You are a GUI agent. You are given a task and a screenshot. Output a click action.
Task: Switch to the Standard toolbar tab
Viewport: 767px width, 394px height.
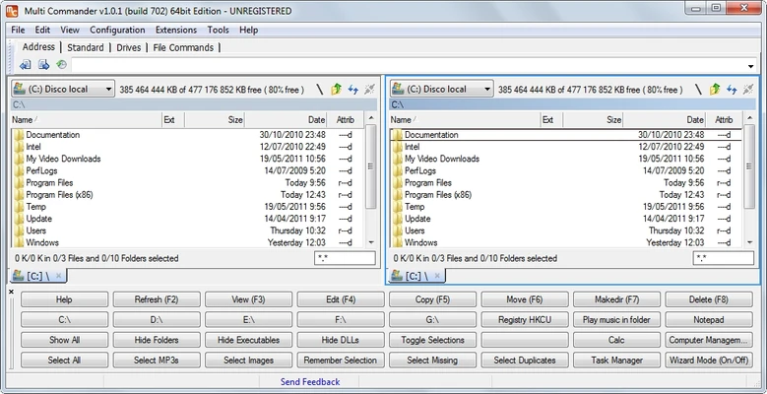click(x=86, y=47)
